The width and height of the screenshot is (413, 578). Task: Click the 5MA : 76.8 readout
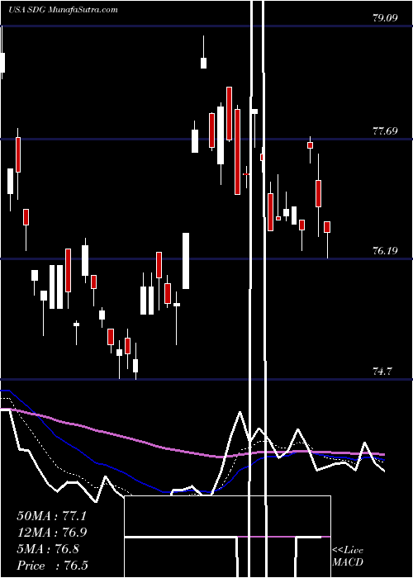click(x=48, y=549)
